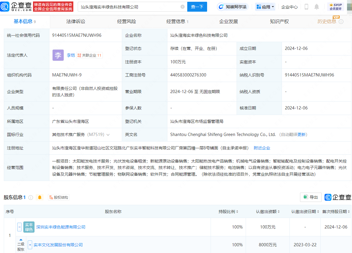Open 深圳实丰绿色能源有限公司 link
Viewport: 352px width, 253px height.
[x=61, y=227]
